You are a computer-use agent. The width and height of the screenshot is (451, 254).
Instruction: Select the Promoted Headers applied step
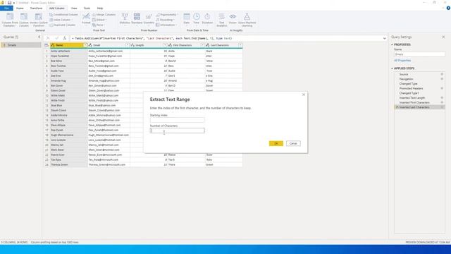411,88
